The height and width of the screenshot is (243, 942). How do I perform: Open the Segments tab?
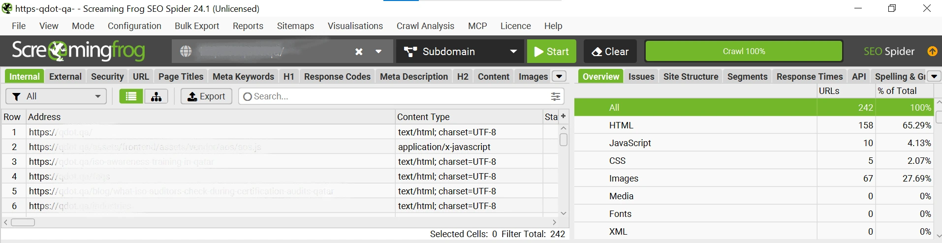click(x=747, y=76)
